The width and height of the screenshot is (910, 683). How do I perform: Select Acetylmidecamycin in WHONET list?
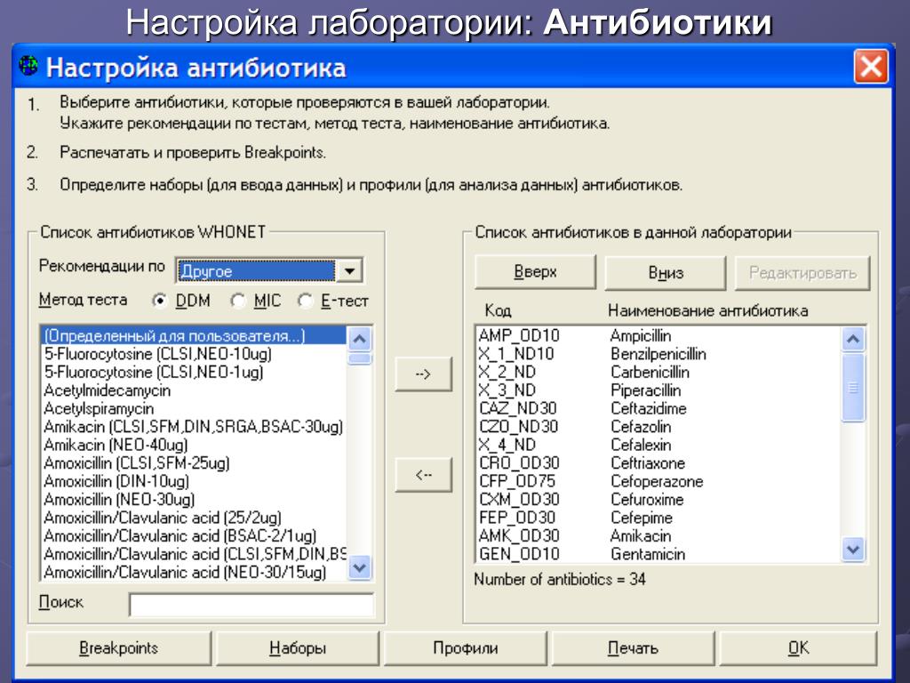(194, 390)
